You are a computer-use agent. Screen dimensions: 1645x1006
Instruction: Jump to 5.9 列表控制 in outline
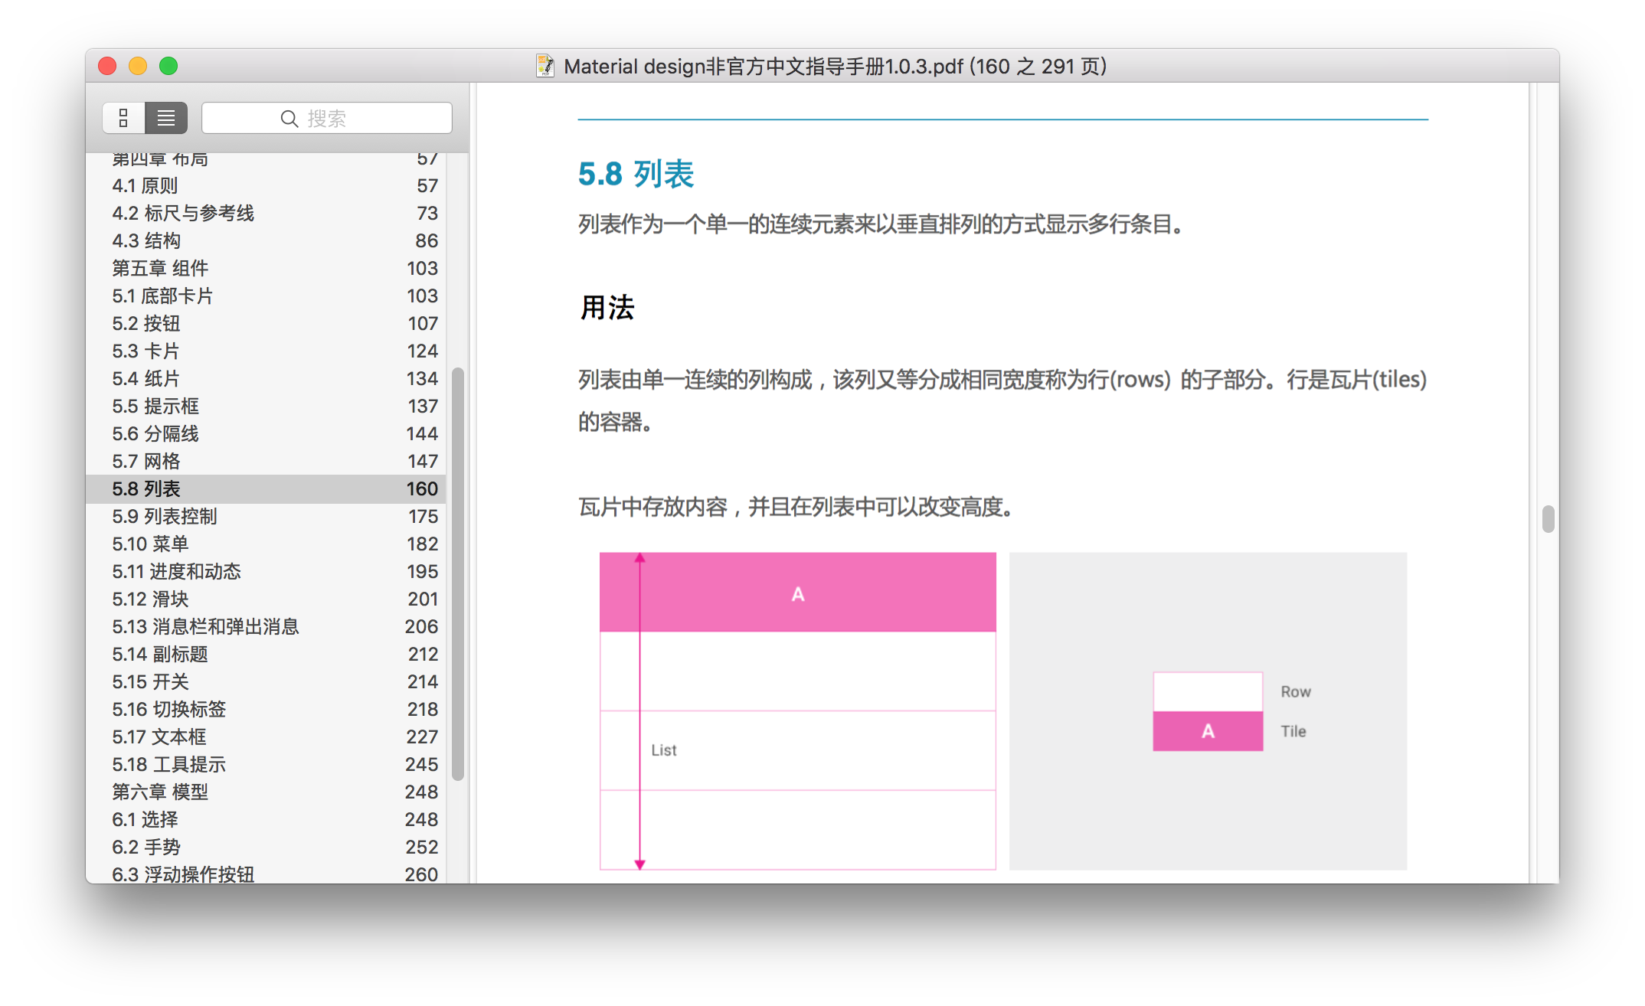165,517
